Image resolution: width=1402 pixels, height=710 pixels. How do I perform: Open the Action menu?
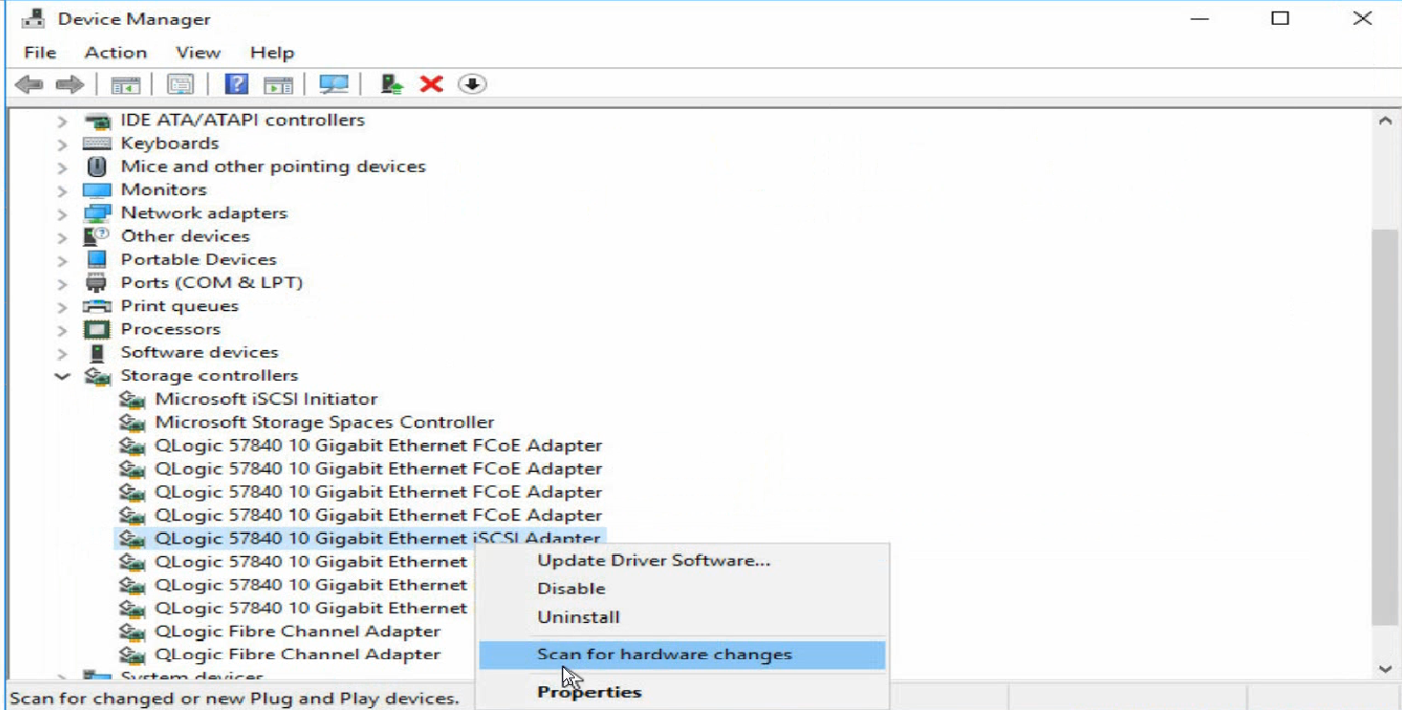pos(116,53)
